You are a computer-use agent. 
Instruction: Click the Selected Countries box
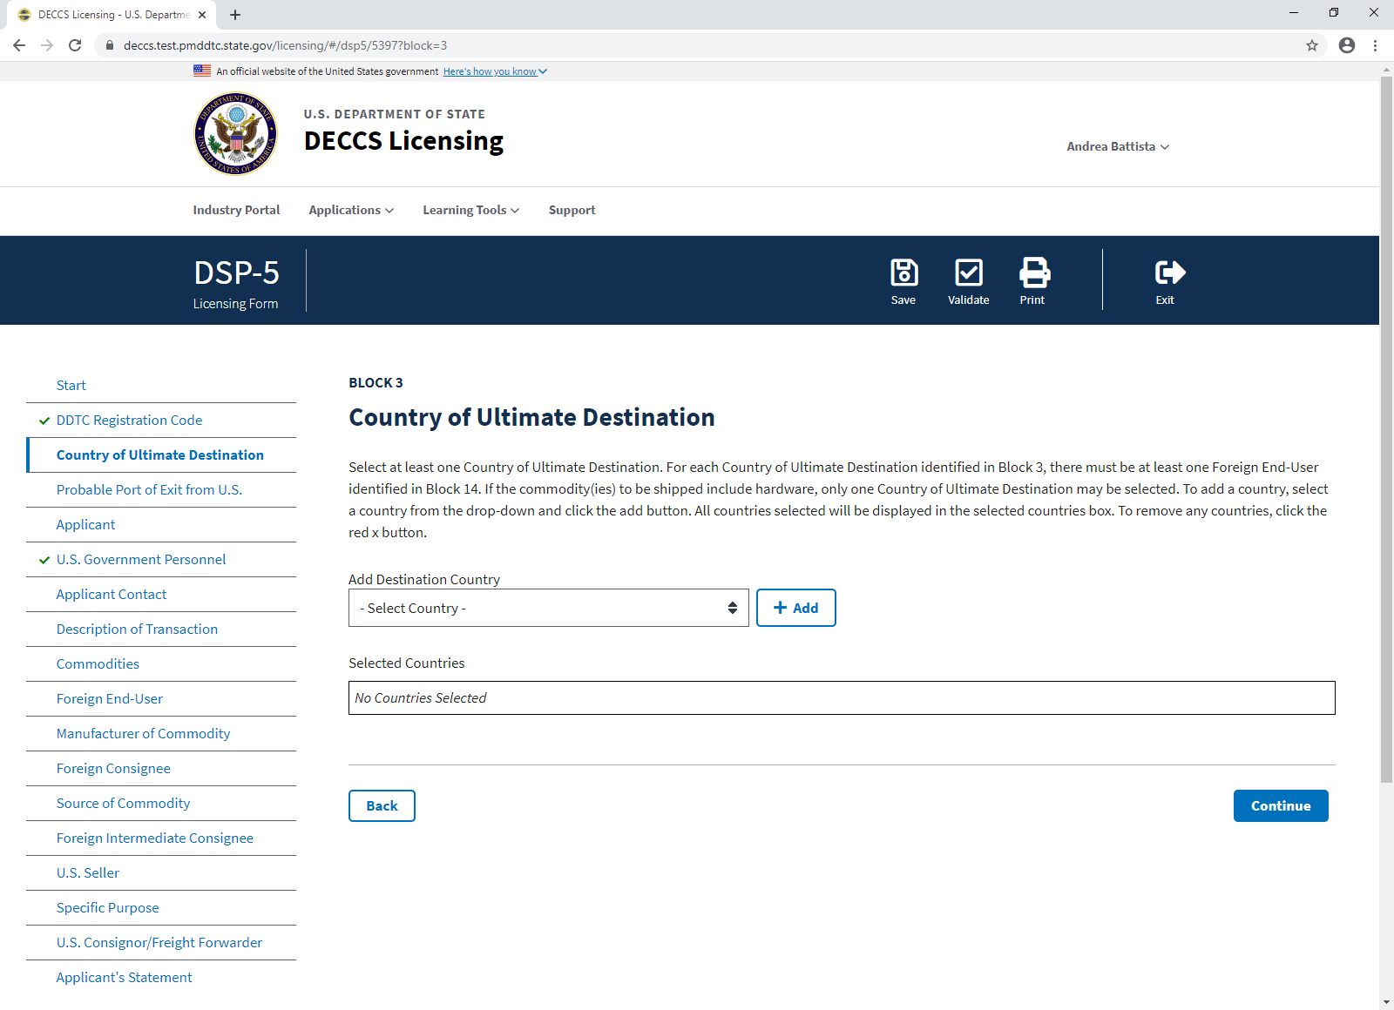point(842,698)
